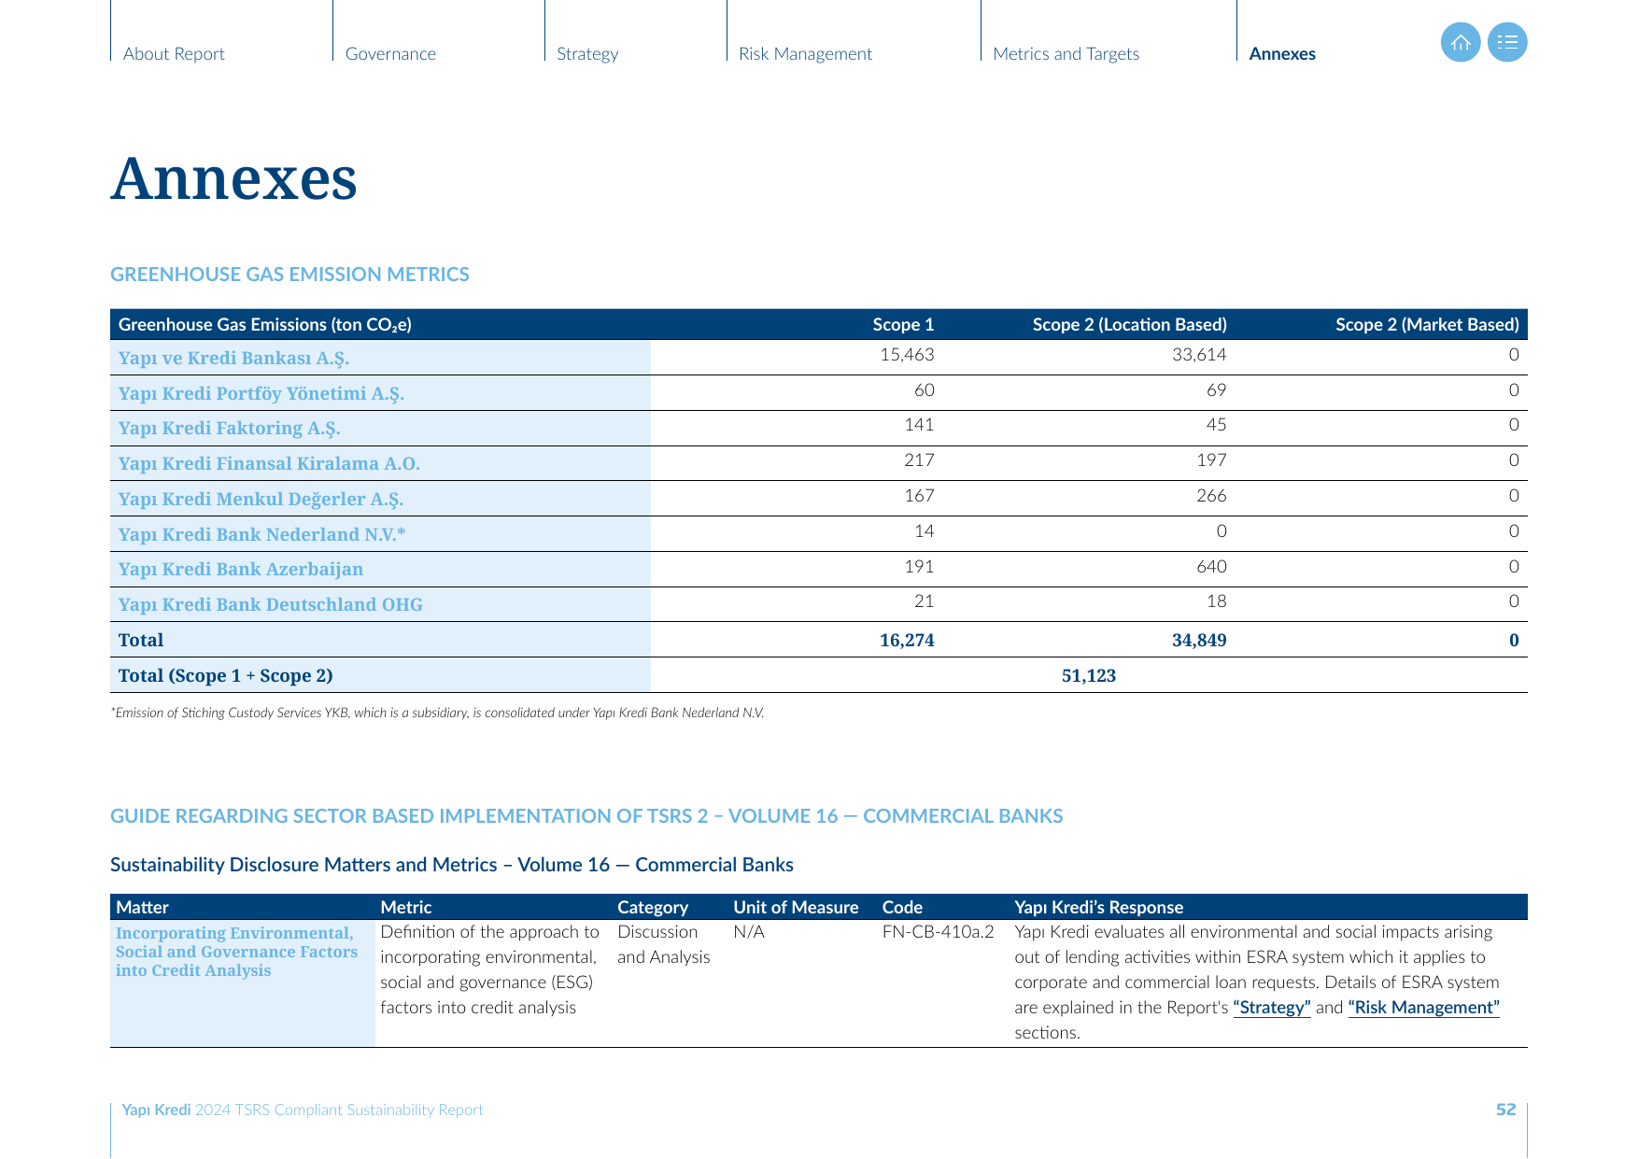Select Yapı Kredi Faktoring A.Ş. row label
The width and height of the screenshot is (1638, 1159).
(229, 428)
